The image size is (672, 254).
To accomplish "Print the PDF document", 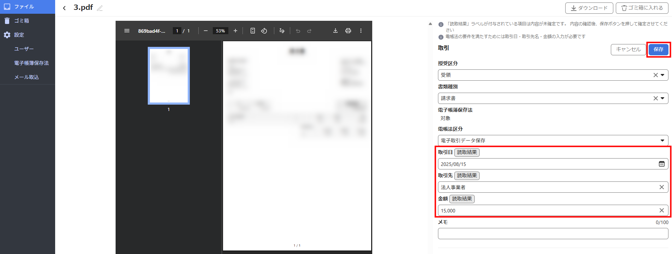I will coord(348,31).
